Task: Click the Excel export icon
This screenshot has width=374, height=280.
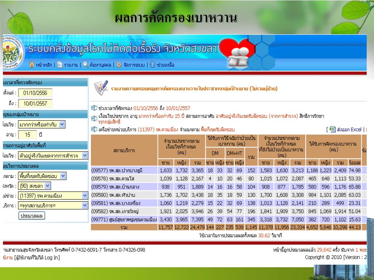Action: [332, 129]
